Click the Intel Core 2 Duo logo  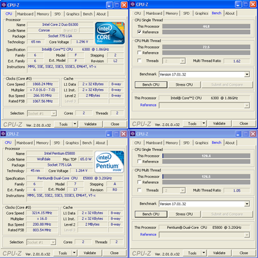pos(110,33)
